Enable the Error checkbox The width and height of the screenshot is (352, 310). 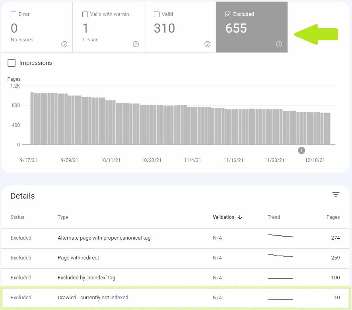14,14
